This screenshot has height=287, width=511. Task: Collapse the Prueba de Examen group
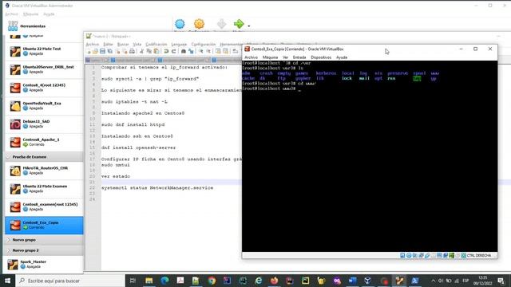[9, 157]
